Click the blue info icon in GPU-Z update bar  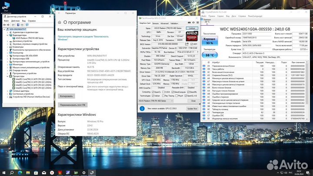point(142,109)
